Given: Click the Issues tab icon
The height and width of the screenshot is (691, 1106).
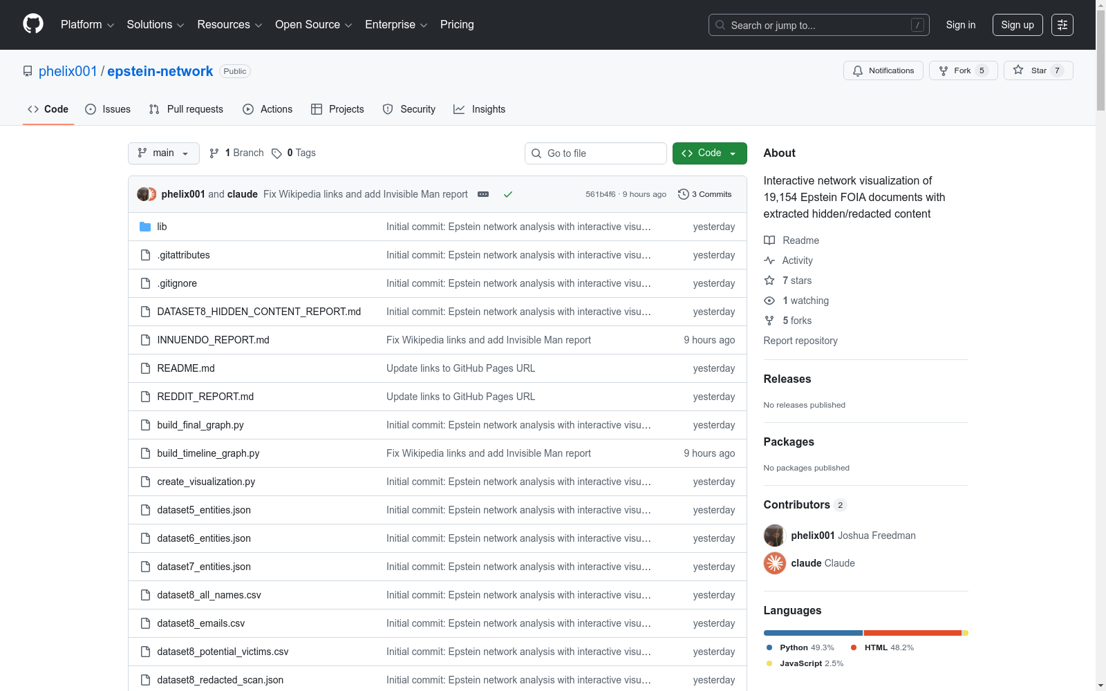Looking at the screenshot, I should coord(91,109).
